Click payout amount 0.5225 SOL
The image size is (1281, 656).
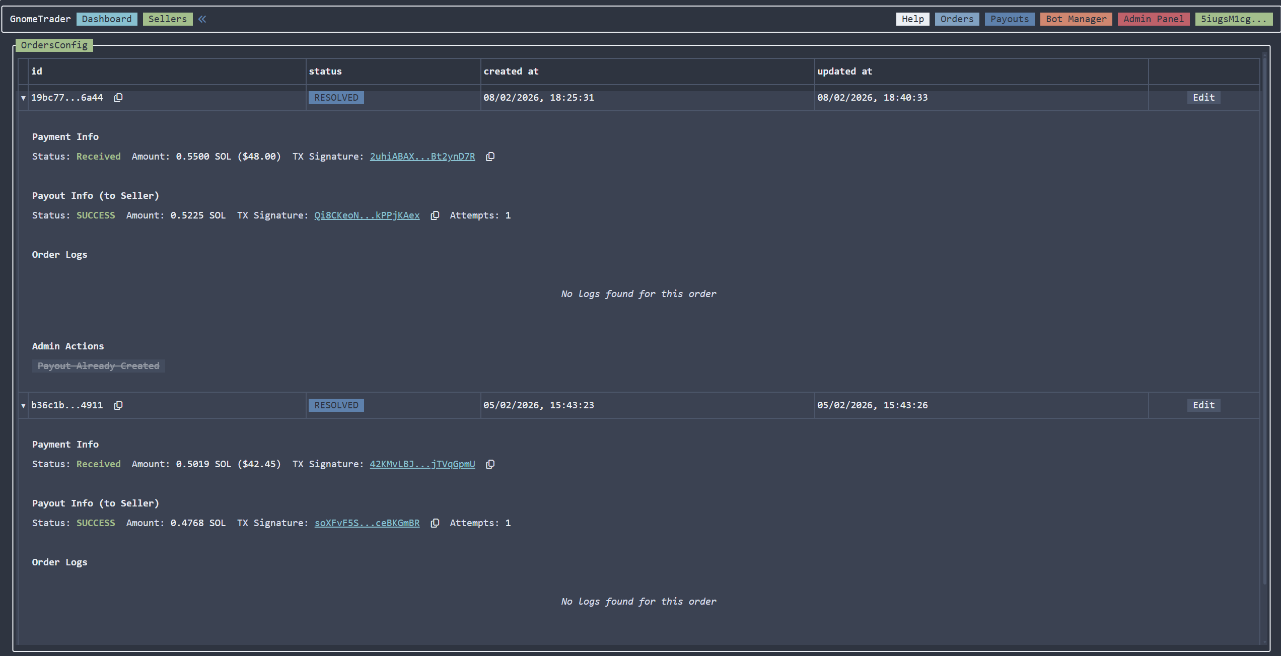tap(198, 215)
